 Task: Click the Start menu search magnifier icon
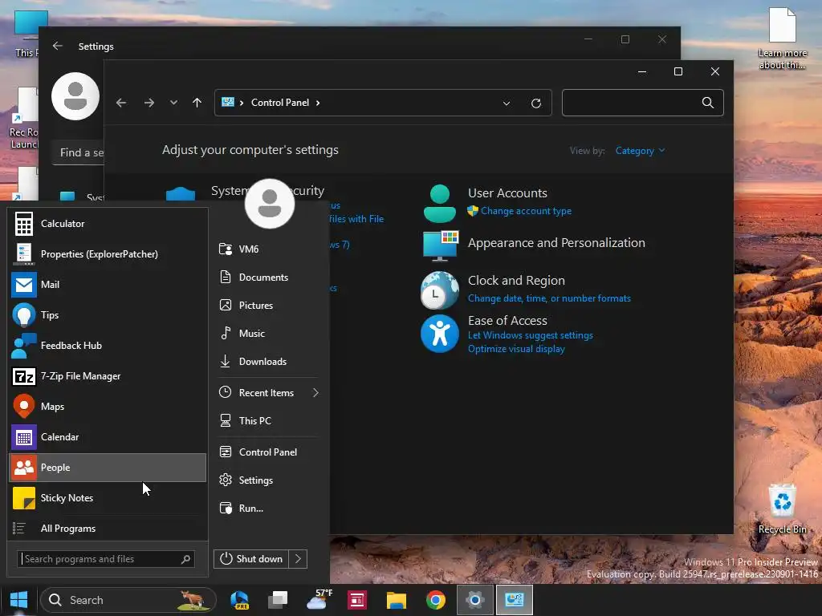tap(185, 559)
